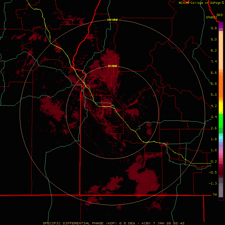
Task: Click the 9.0 scale value
Action: (x=214, y=39)
